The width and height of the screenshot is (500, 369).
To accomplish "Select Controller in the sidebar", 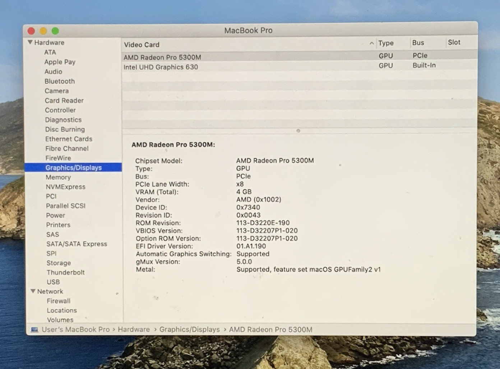I will (x=60, y=110).
